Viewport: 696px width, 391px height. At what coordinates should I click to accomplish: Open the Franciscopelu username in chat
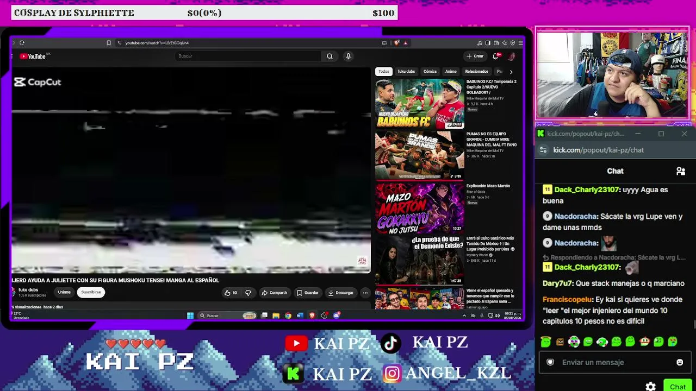coord(567,300)
